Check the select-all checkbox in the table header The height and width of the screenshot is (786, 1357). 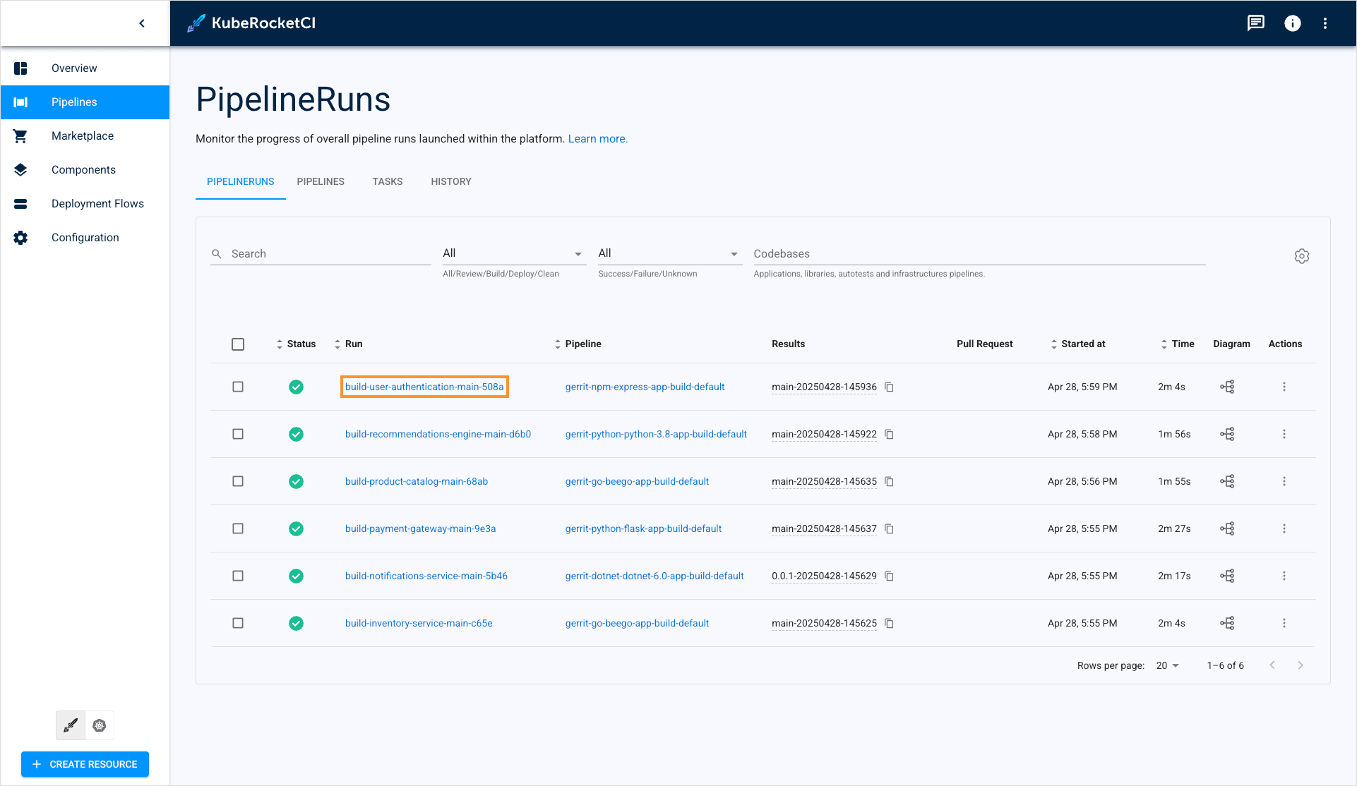point(238,344)
